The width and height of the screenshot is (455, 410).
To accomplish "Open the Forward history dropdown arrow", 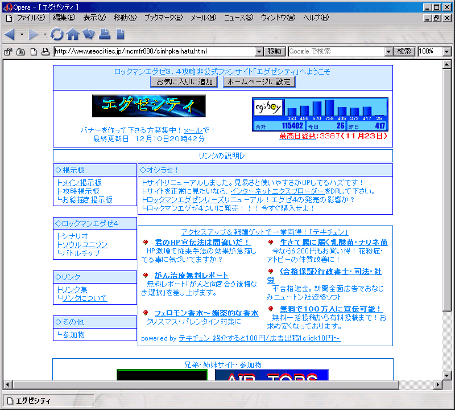I will coord(45,35).
